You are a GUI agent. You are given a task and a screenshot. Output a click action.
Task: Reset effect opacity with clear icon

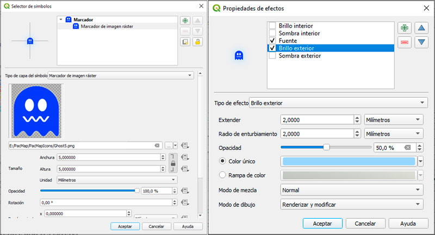(407, 148)
